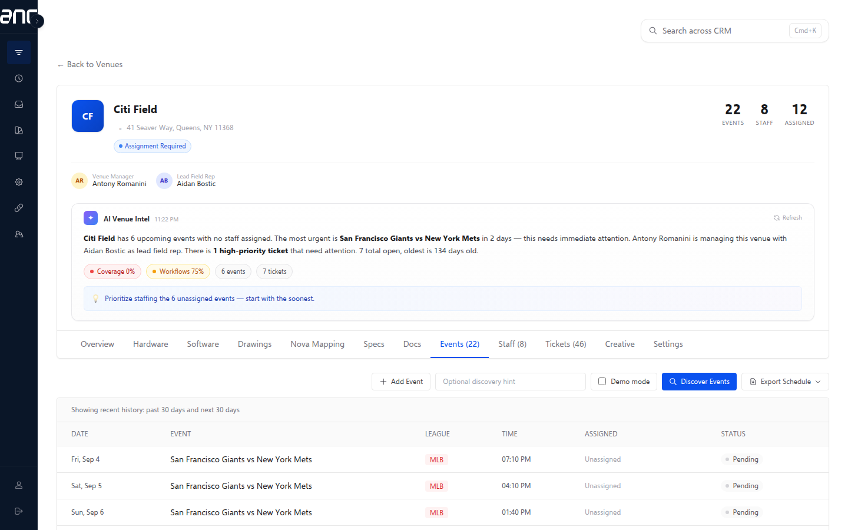Click the Assignment Required badge
This screenshot has width=848, height=530.
(x=153, y=146)
